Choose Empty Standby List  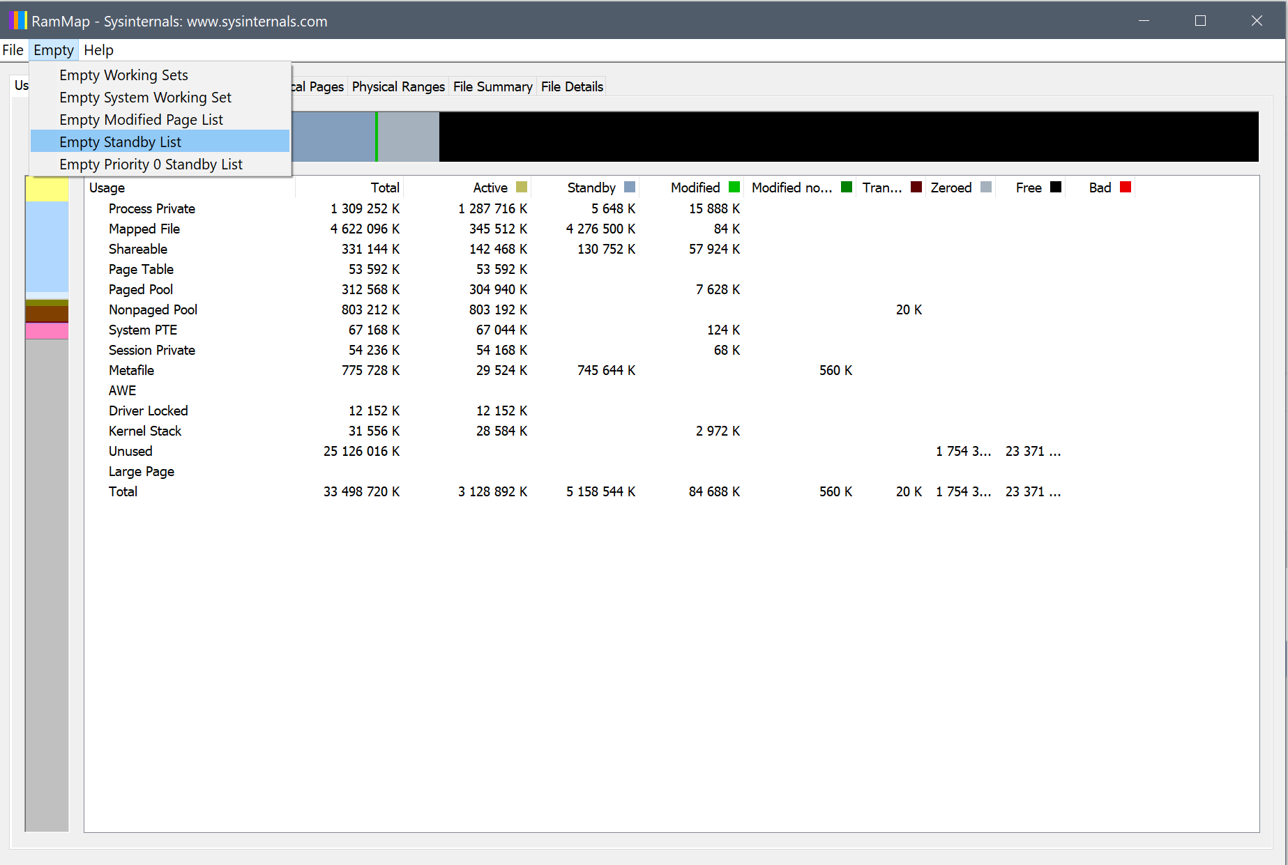pos(160,142)
